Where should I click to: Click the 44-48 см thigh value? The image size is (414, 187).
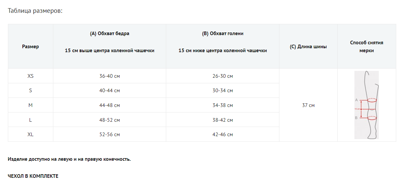point(110,105)
